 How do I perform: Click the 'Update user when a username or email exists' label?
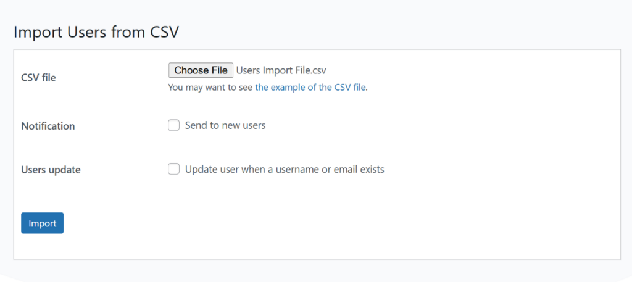click(285, 169)
